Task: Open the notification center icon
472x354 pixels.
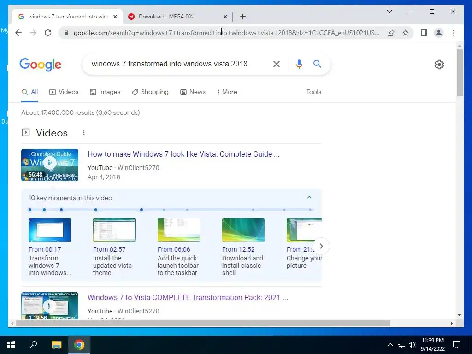Action: 457,345
